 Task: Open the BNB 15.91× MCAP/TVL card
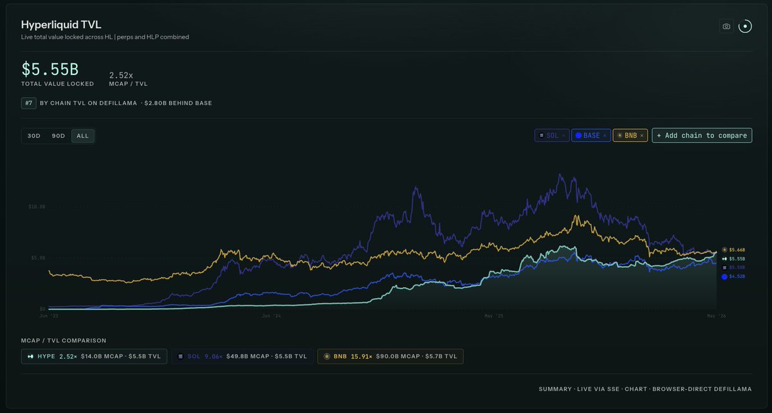pos(390,356)
